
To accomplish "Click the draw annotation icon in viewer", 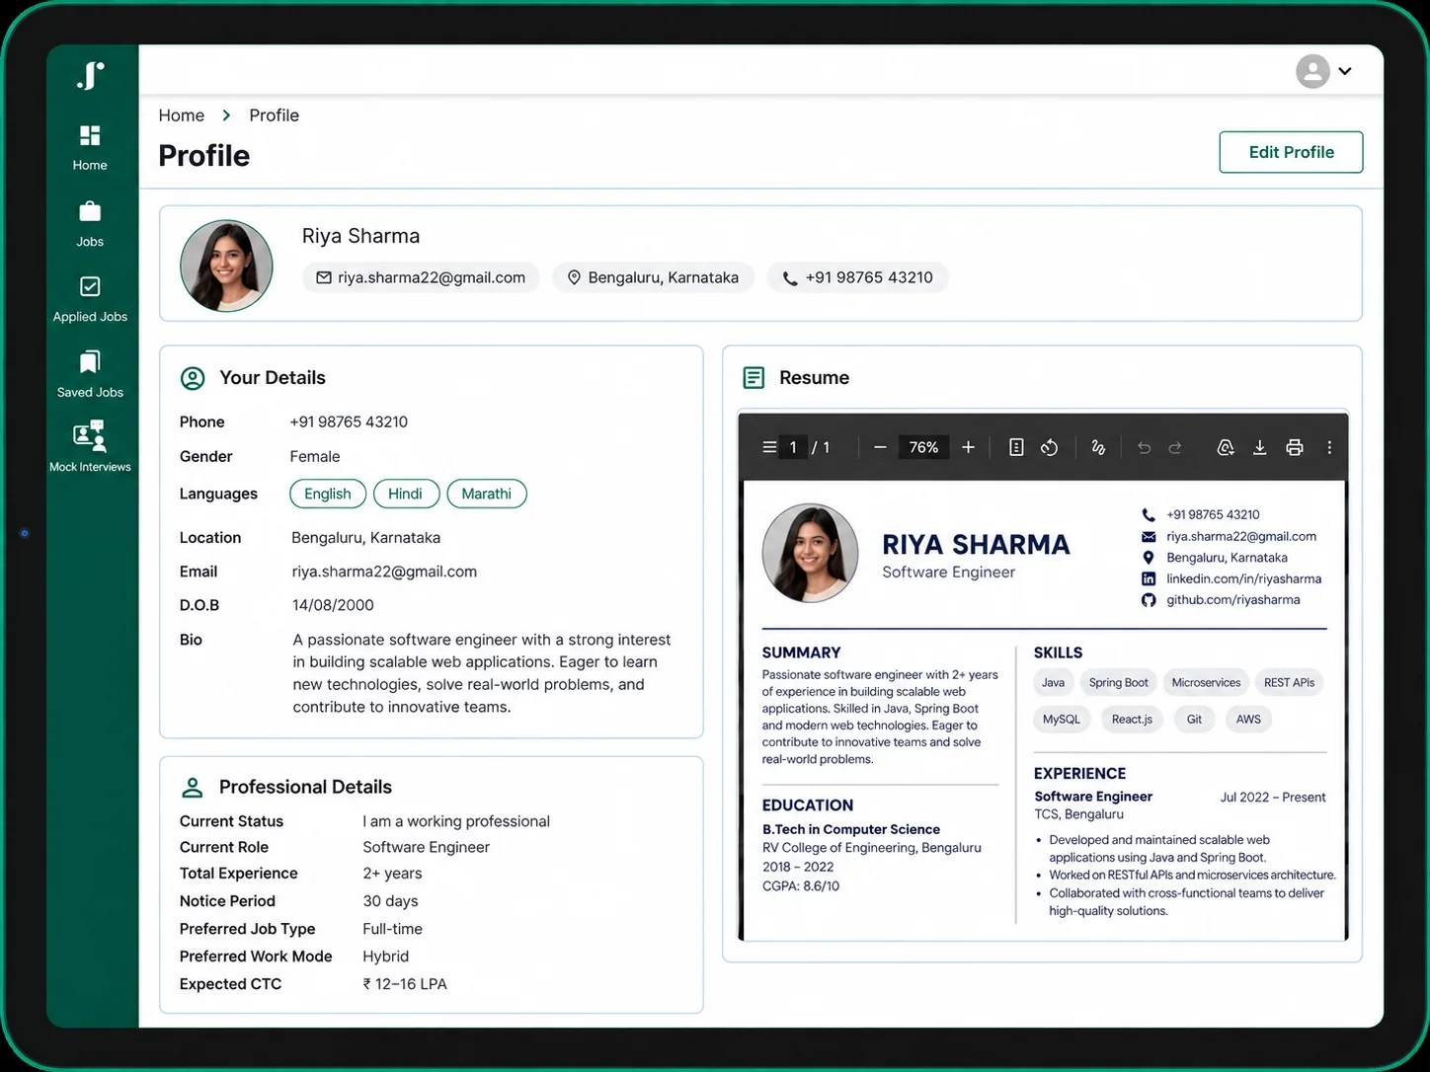I will (1098, 447).
